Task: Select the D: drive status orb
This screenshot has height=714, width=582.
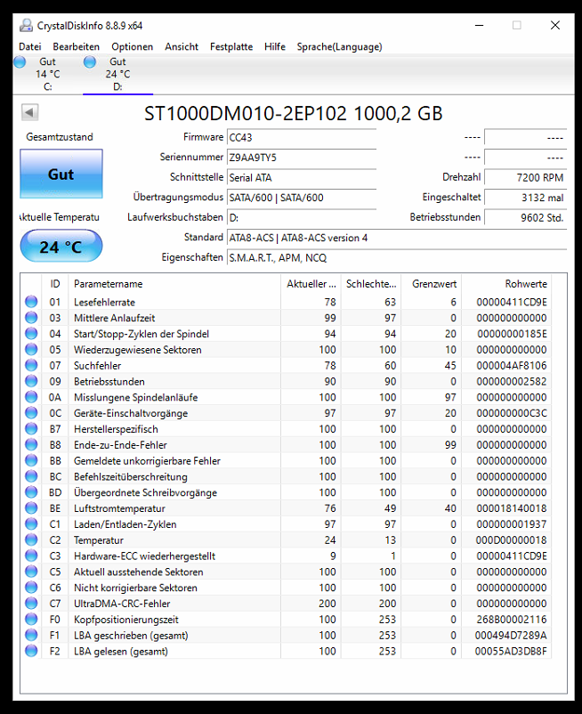Action: [x=89, y=61]
